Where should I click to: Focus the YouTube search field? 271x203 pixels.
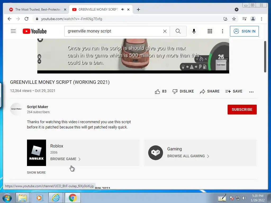click(114, 31)
